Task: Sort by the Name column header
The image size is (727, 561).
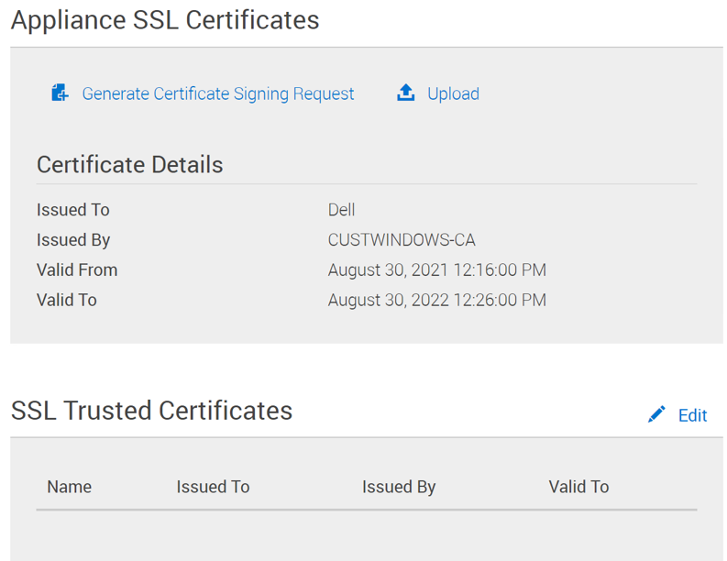Action: click(70, 487)
